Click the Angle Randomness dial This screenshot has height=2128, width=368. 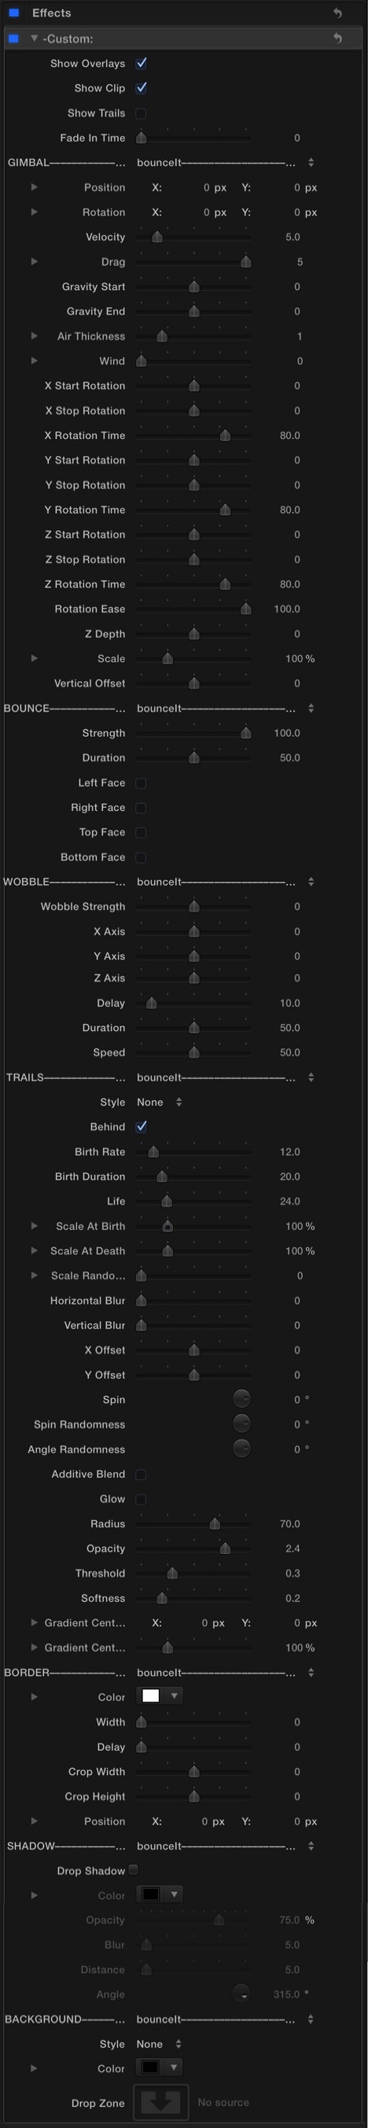click(x=241, y=1448)
